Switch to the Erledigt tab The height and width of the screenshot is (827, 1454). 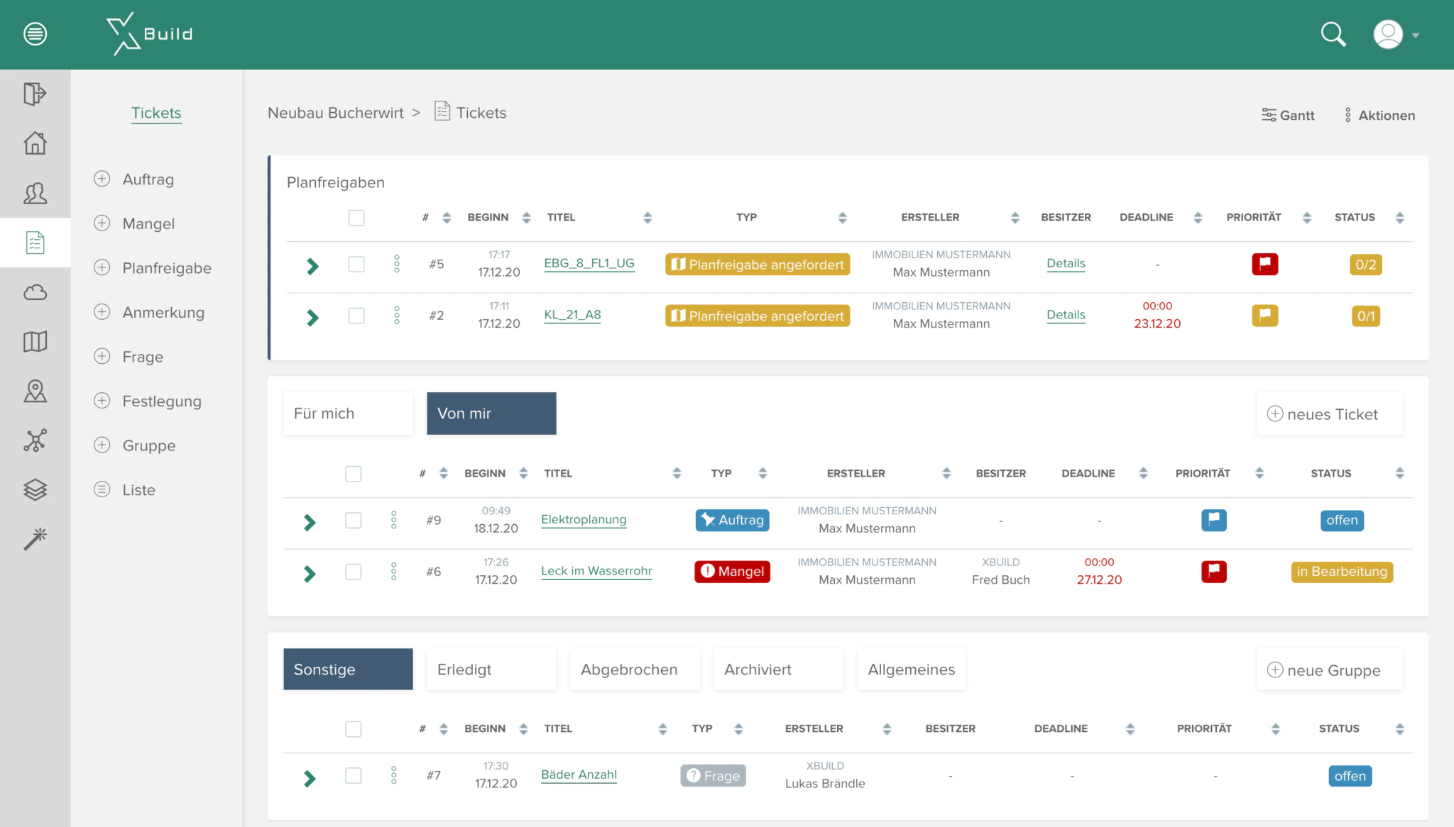click(x=491, y=669)
